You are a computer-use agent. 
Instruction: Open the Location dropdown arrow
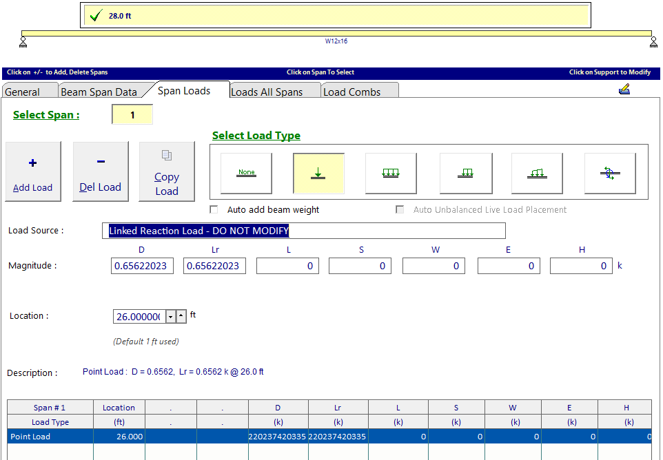pyautogui.click(x=170, y=316)
